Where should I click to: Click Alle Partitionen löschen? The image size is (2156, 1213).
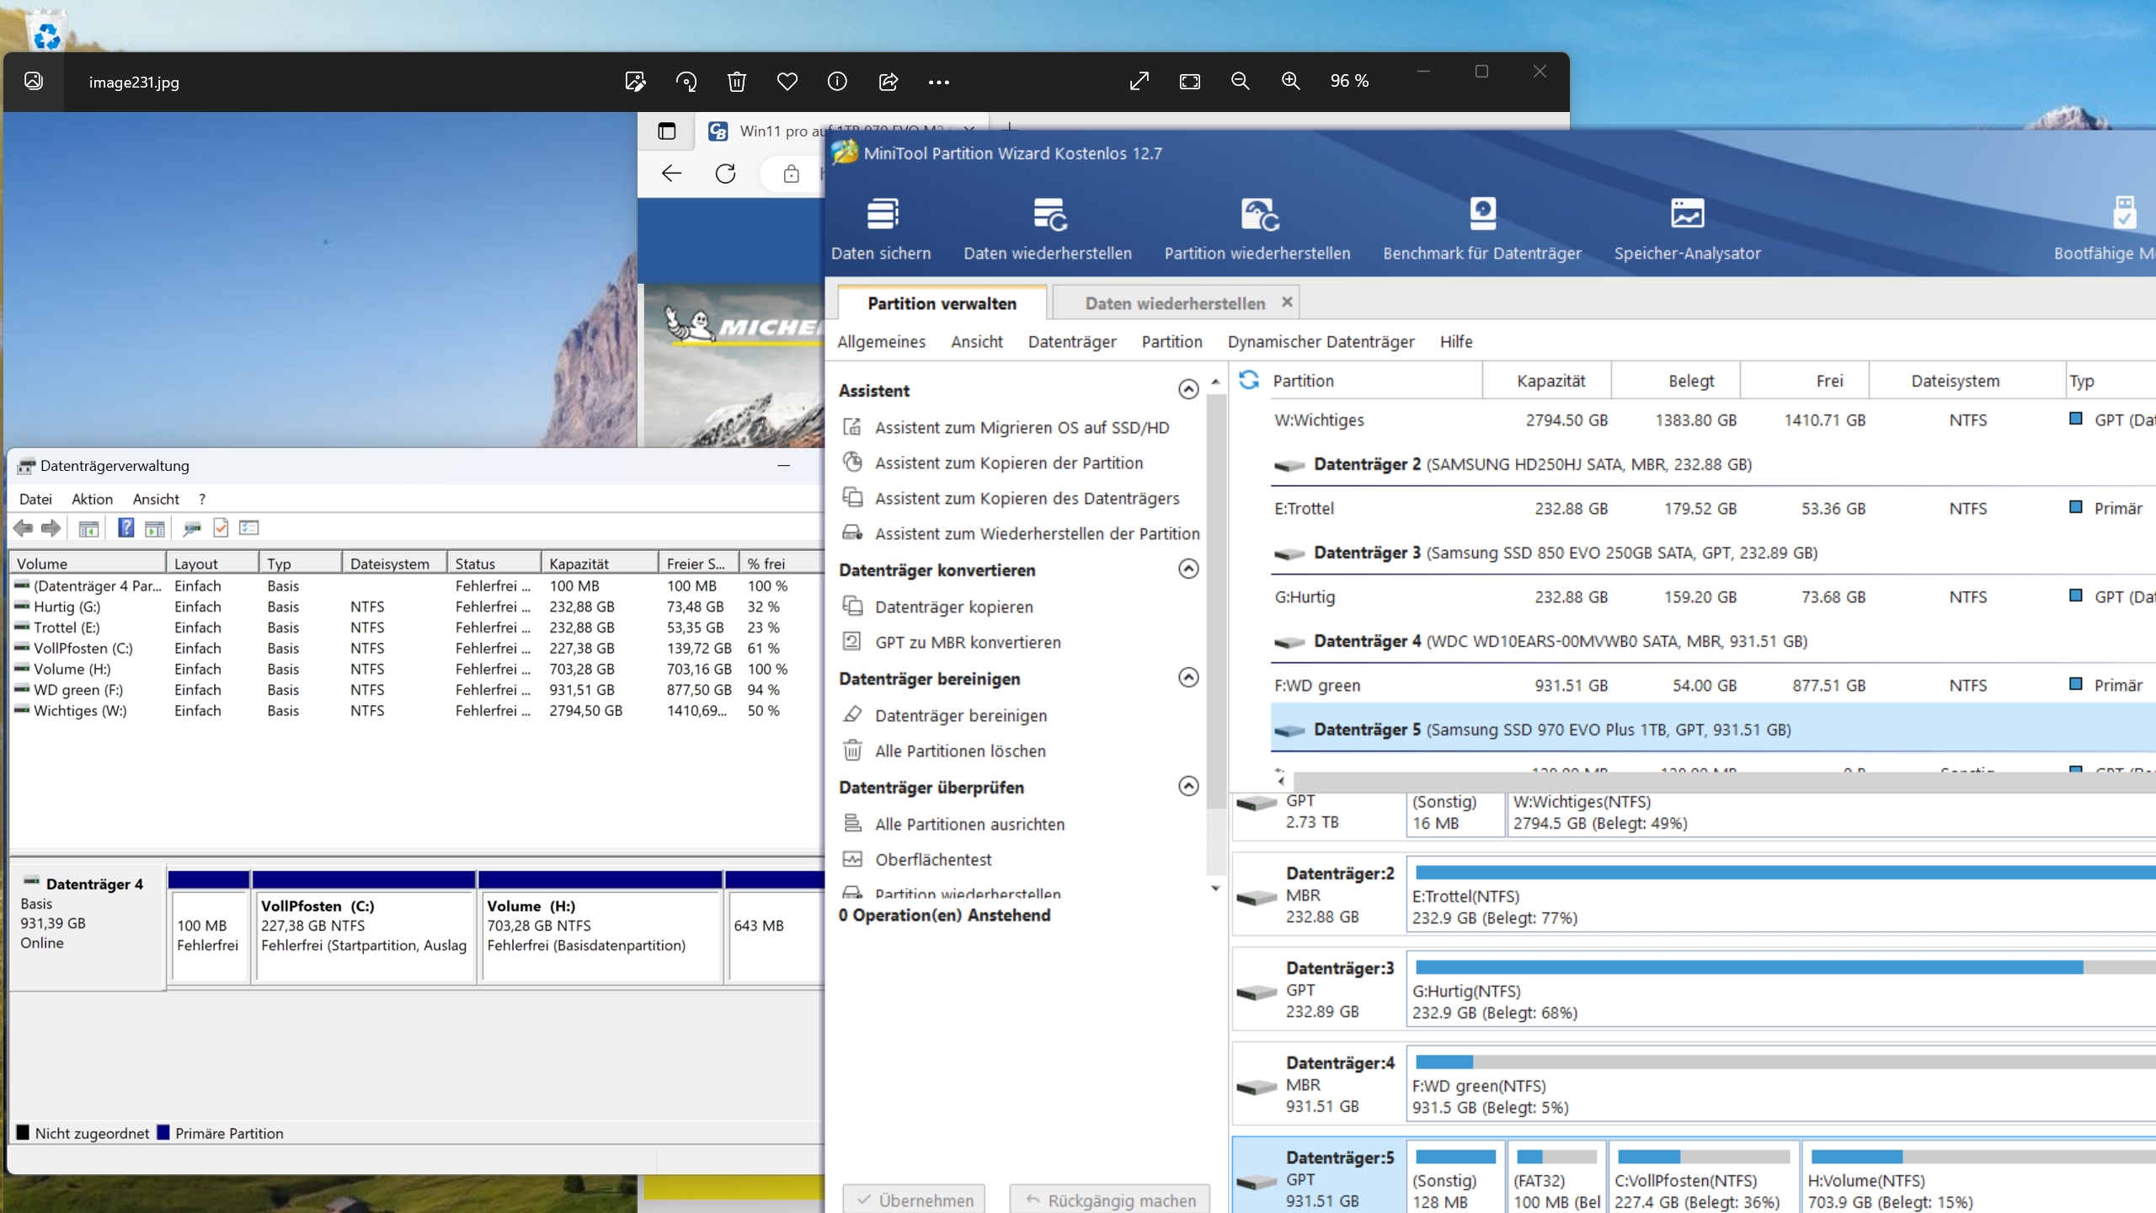[943, 751]
